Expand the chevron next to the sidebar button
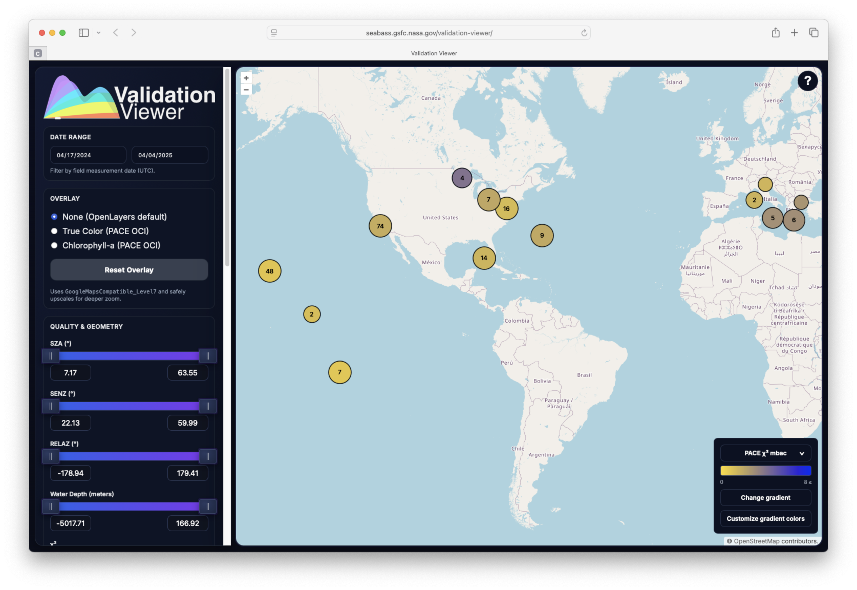 [98, 33]
